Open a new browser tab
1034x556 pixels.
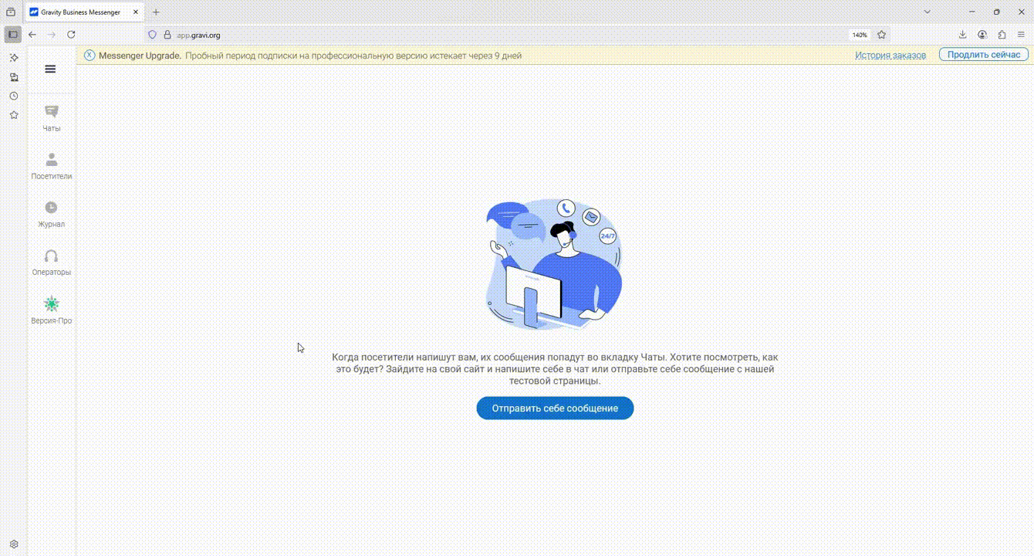tap(156, 12)
